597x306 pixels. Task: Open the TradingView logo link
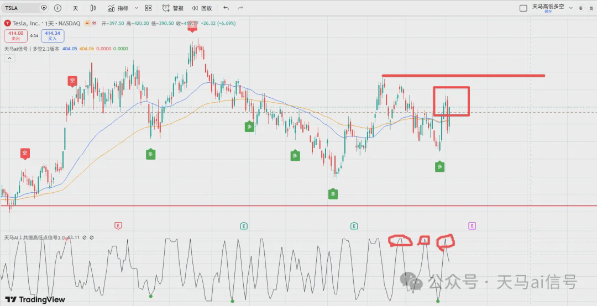35,299
